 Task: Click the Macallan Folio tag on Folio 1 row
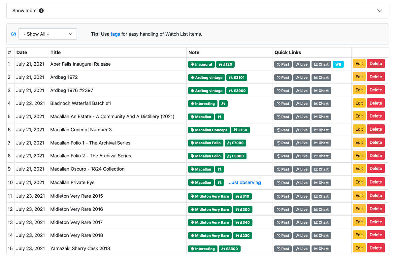[x=206, y=143]
